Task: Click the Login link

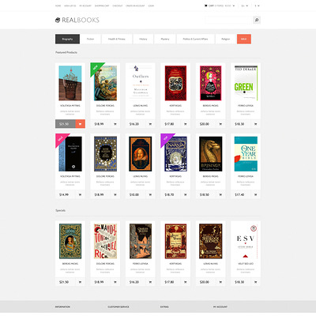Action: coord(151,6)
